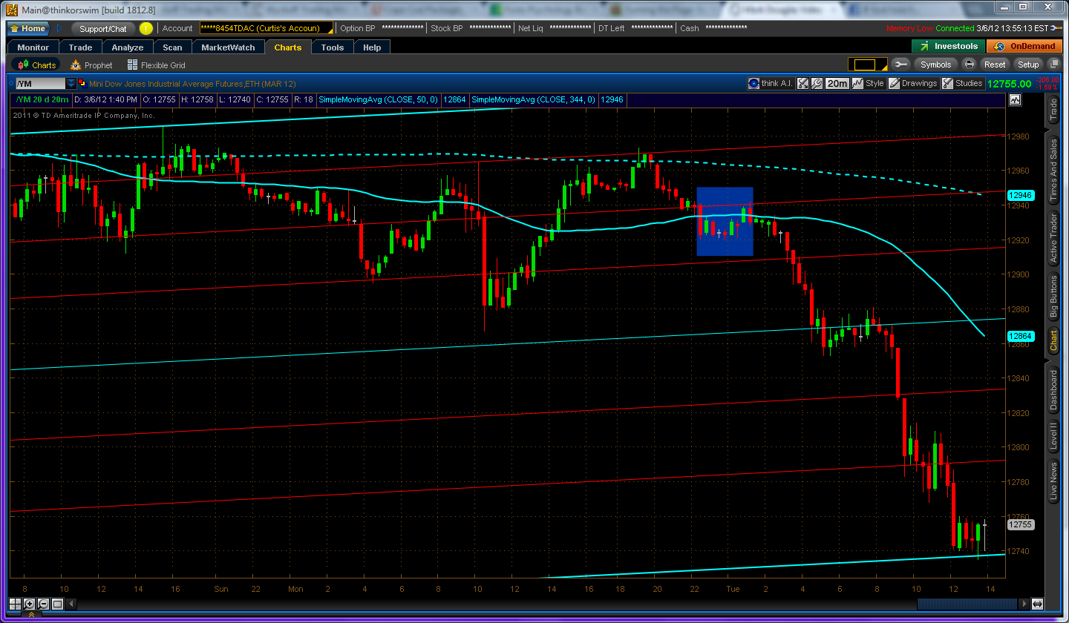
Task: Open the Level II side tab
Action: (x=1053, y=437)
